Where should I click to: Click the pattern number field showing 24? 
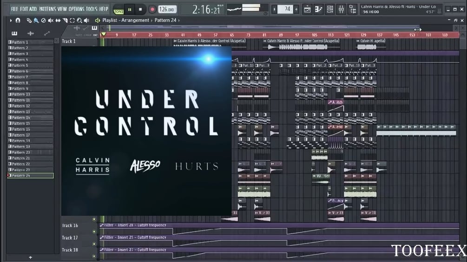(x=285, y=9)
